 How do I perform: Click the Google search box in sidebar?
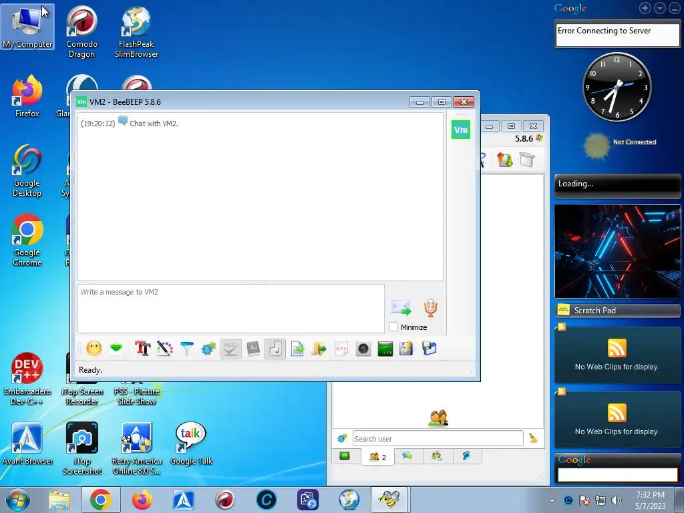[x=617, y=475]
